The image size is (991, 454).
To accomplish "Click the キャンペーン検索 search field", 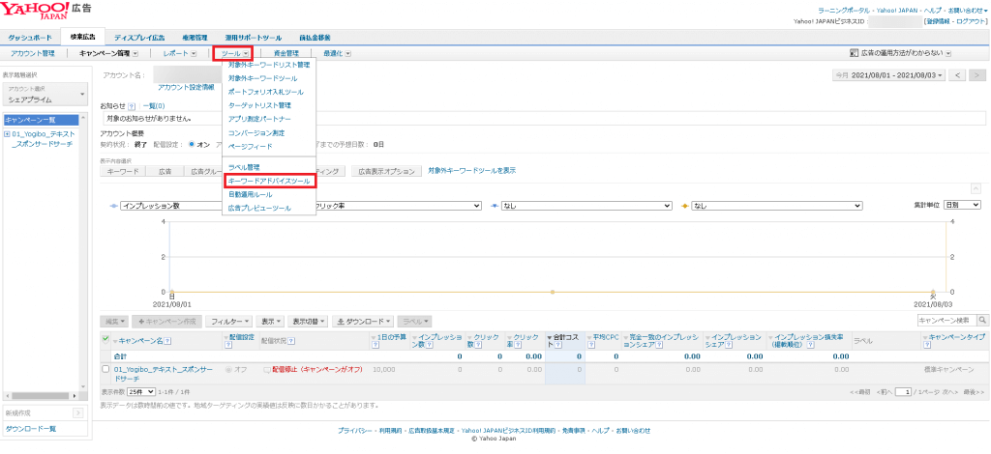I will [946, 321].
